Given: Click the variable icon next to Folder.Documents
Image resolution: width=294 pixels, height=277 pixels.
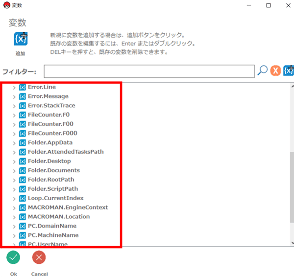Looking at the screenshot, I should 23,171.
